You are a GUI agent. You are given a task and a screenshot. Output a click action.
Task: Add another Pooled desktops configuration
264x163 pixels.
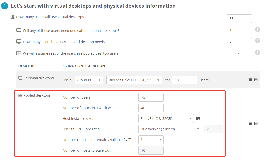point(256,123)
